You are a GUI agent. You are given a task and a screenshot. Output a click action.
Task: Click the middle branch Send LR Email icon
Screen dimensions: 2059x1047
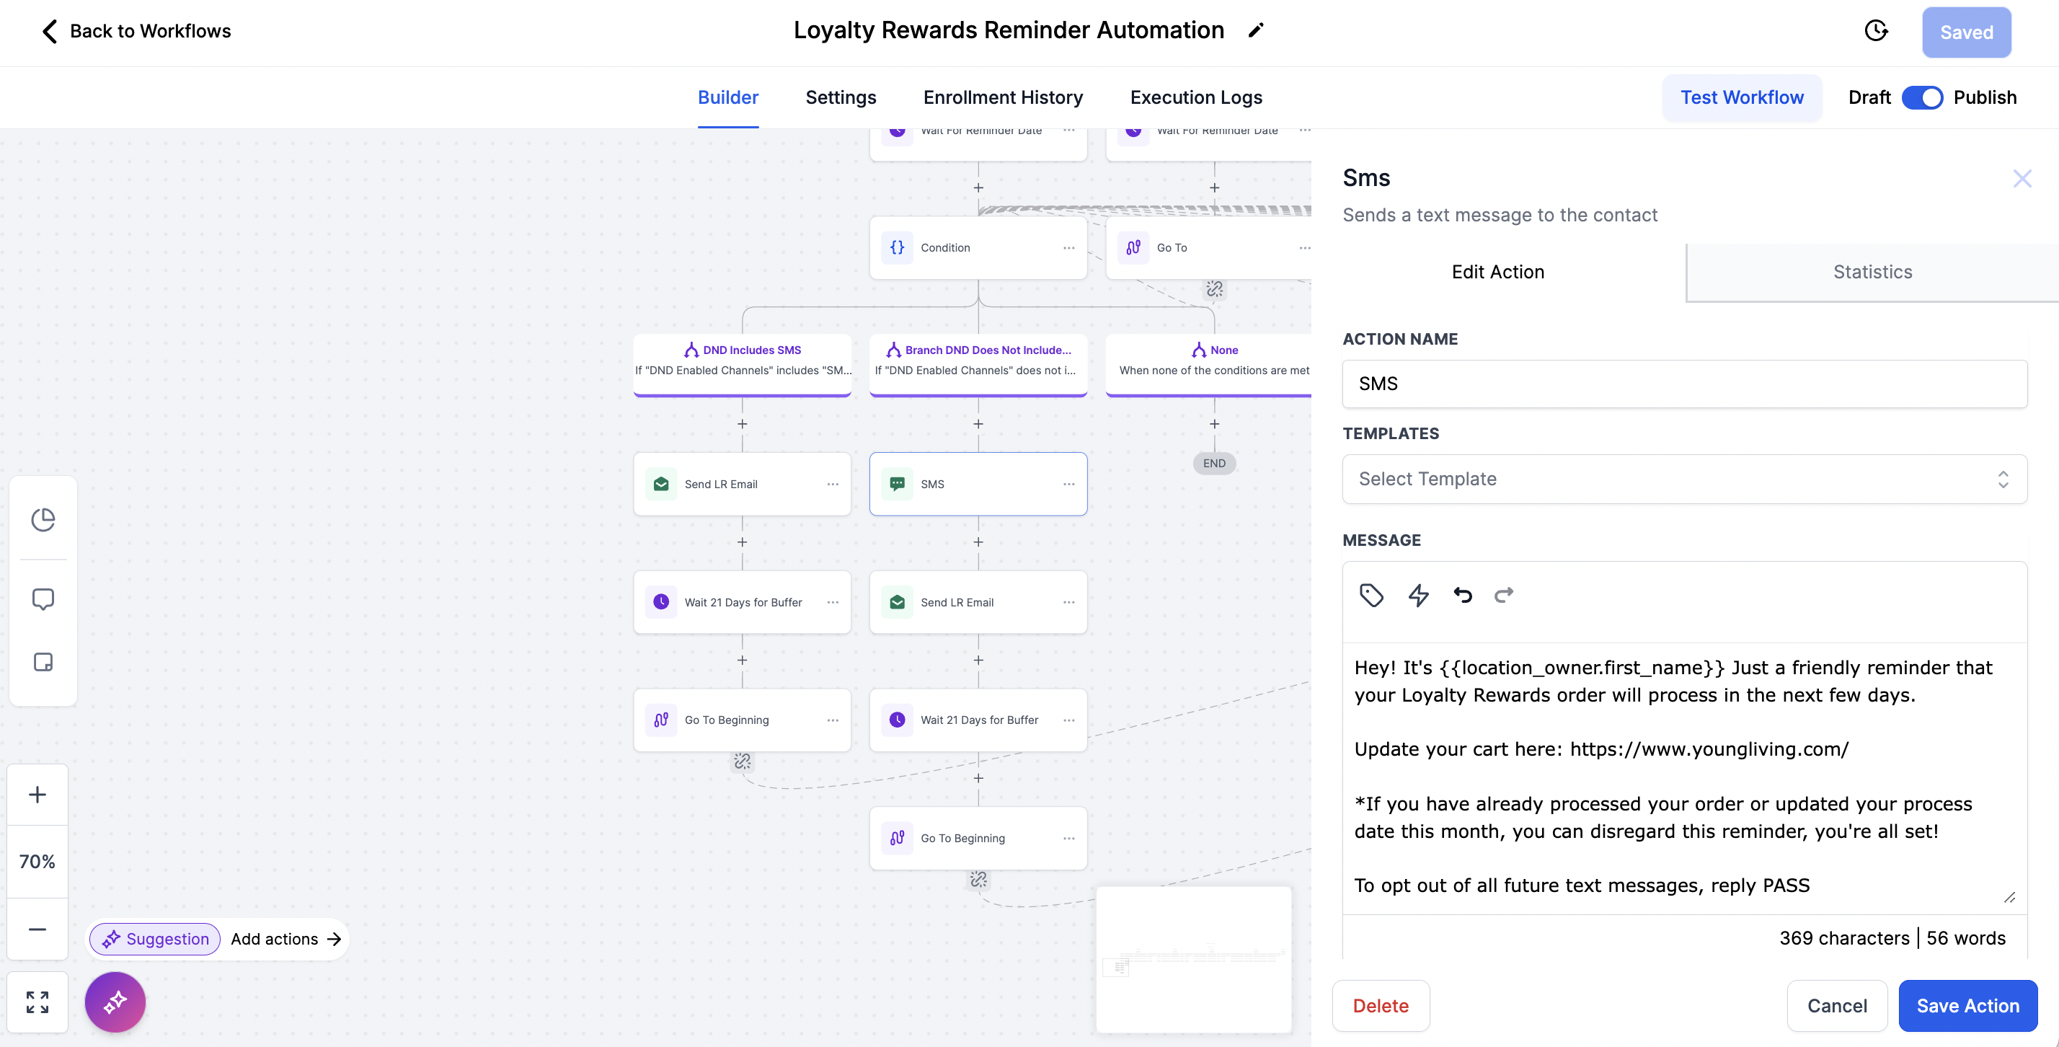[898, 603]
